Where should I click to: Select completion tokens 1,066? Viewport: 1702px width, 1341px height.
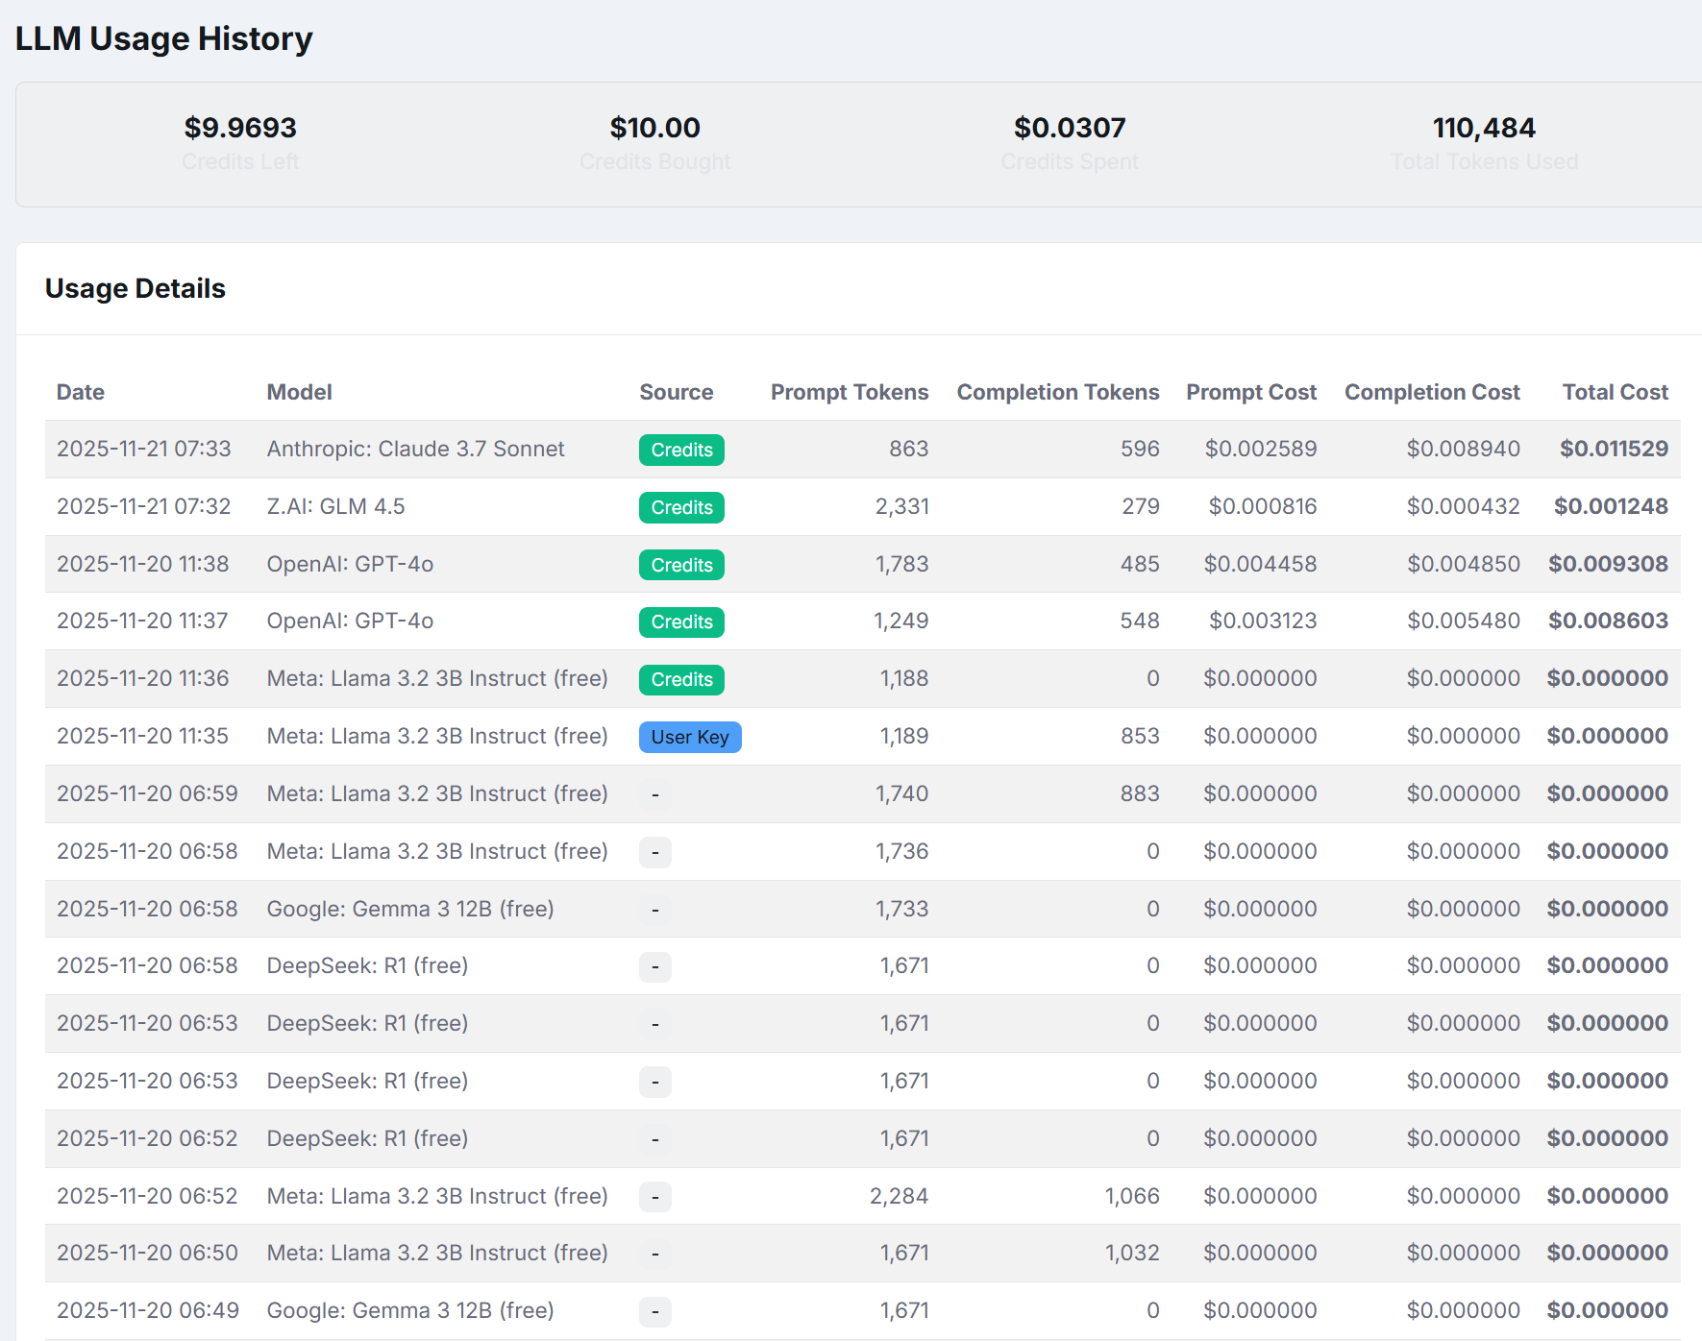point(1132,1196)
